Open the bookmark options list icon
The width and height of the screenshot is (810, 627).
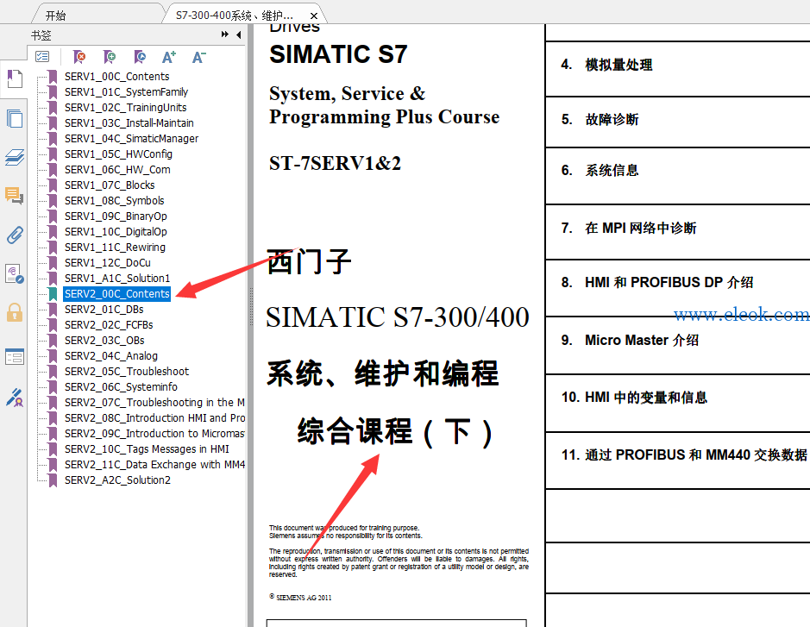pyautogui.click(x=42, y=57)
